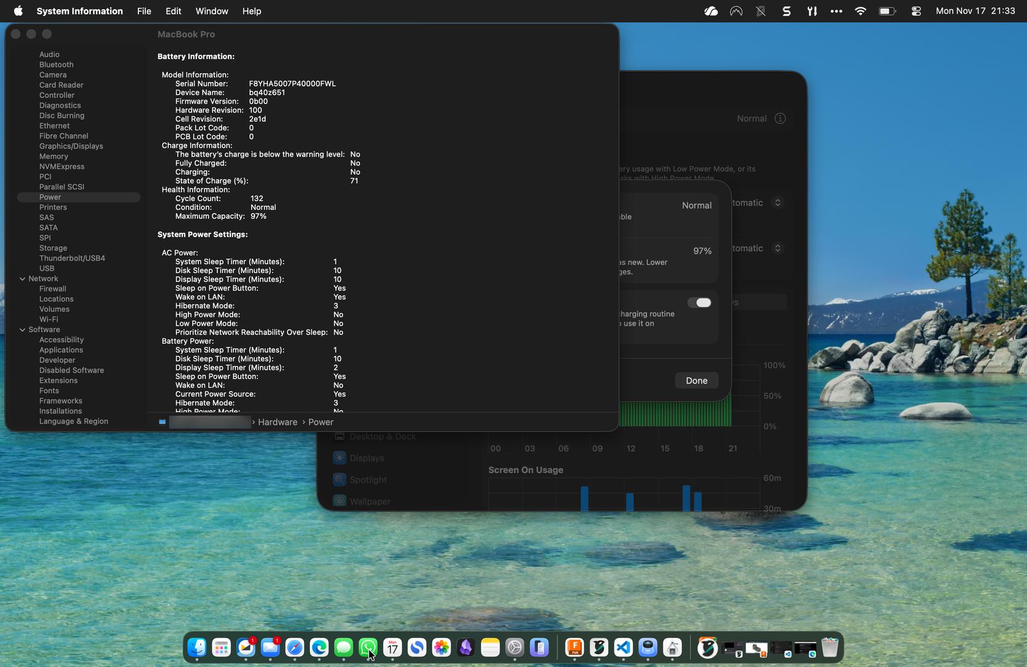Click Hardware in the path bar

pyautogui.click(x=277, y=422)
